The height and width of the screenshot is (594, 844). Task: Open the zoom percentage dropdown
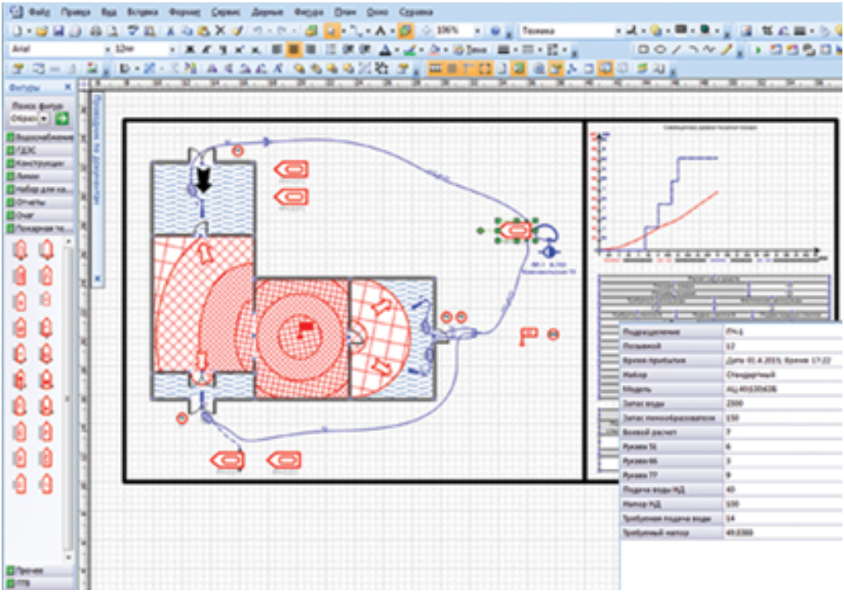[x=477, y=31]
